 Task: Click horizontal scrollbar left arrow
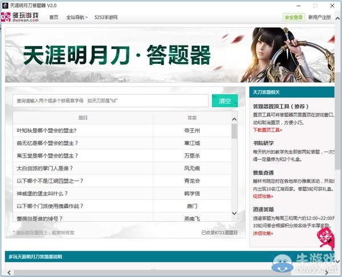tap(9, 272)
